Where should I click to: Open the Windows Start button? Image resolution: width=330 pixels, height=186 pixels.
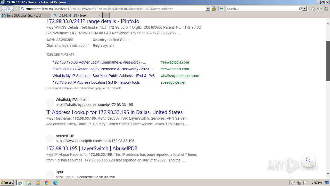[x=7, y=183]
